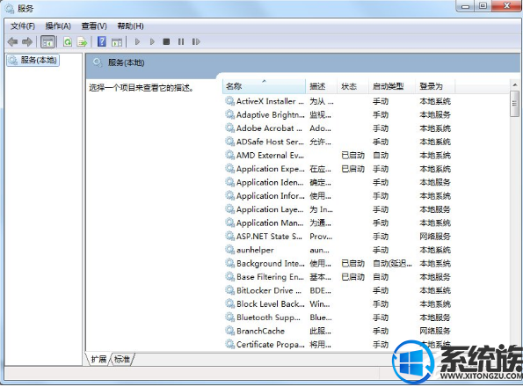
Task: Click the 服务 title bar icon
Action: (x=10, y=8)
